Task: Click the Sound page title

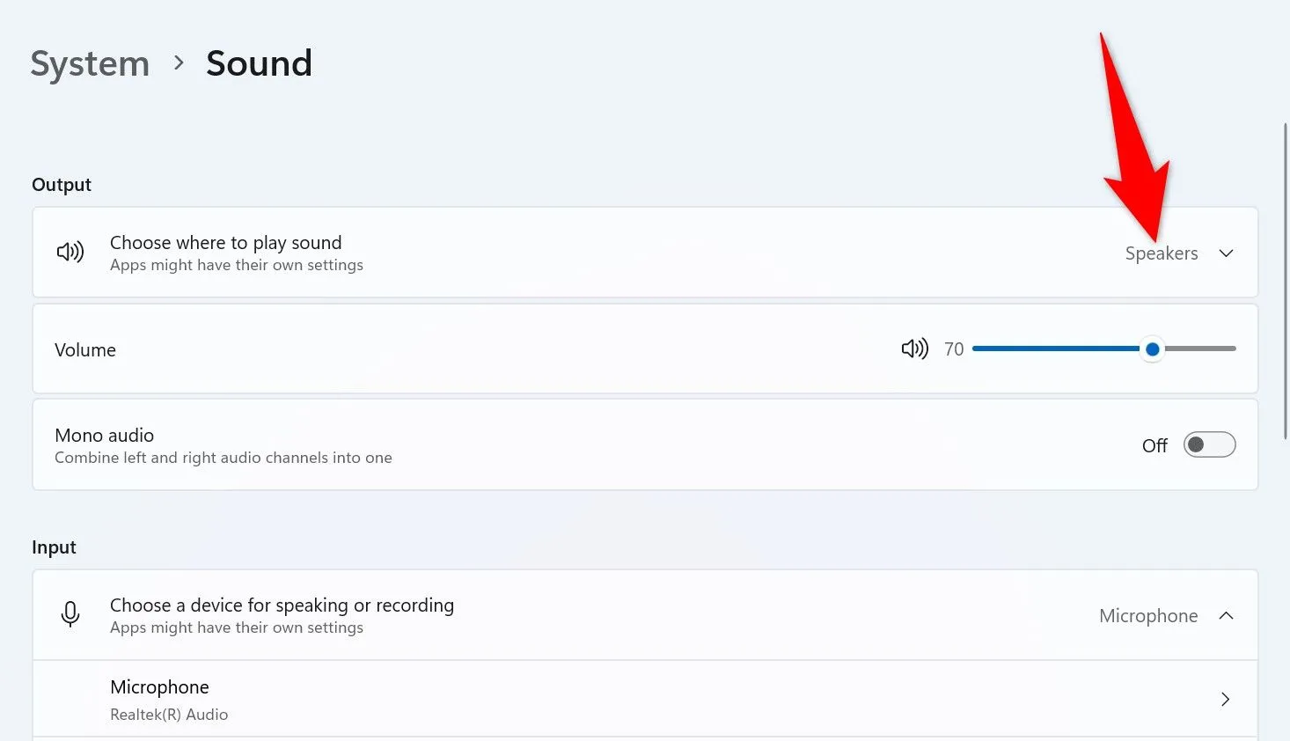Action: pyautogui.click(x=259, y=64)
